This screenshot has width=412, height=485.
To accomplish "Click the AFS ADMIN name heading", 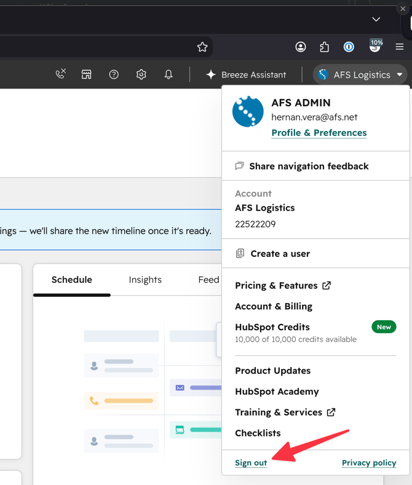I will (x=301, y=103).
